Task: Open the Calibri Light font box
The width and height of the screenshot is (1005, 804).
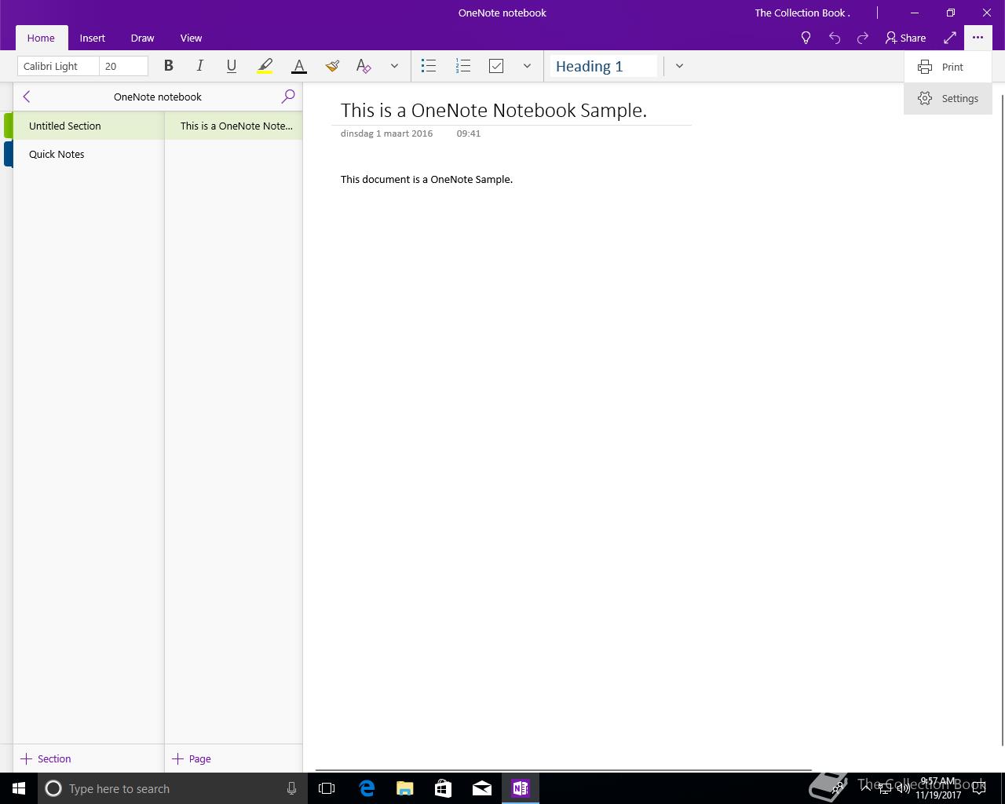Action: tap(58, 66)
